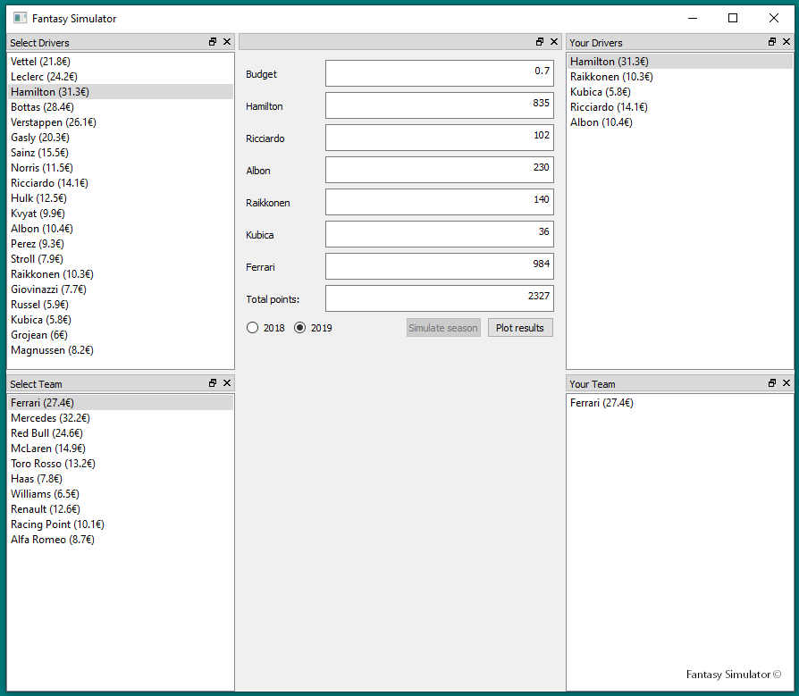Select Hamilton (31.3€) in Your Drivers
Viewport: 799px width, 696px height.
[x=680, y=62]
